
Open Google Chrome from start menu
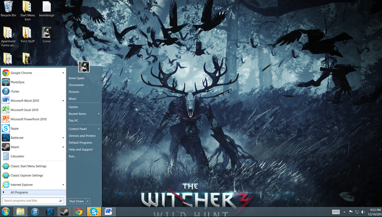pos(33,73)
